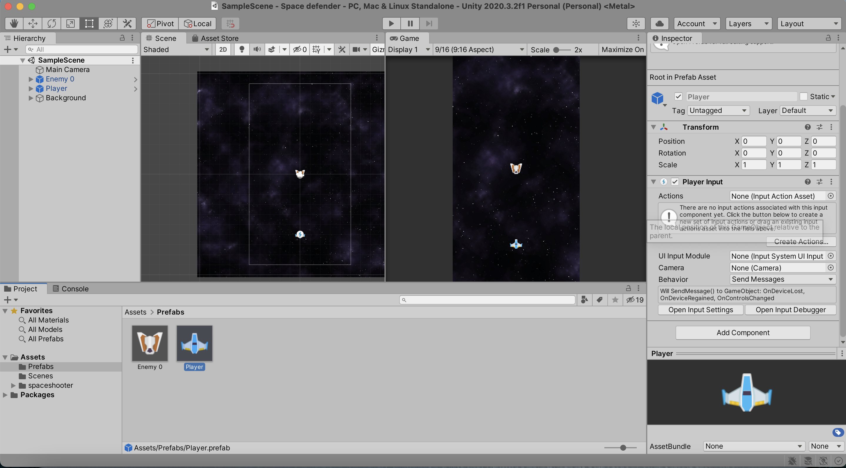Viewport: 846px width, 468px height.
Task: Select the Scale tool
Action: [70, 24]
